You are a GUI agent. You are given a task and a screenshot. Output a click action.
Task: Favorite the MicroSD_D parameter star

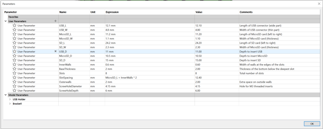(x=15, y=56)
